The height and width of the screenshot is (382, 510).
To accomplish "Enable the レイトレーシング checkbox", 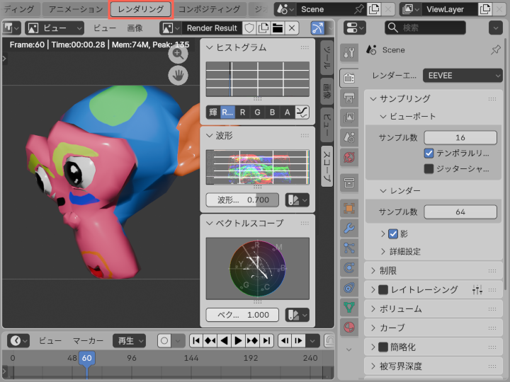I will pyautogui.click(x=383, y=289).
